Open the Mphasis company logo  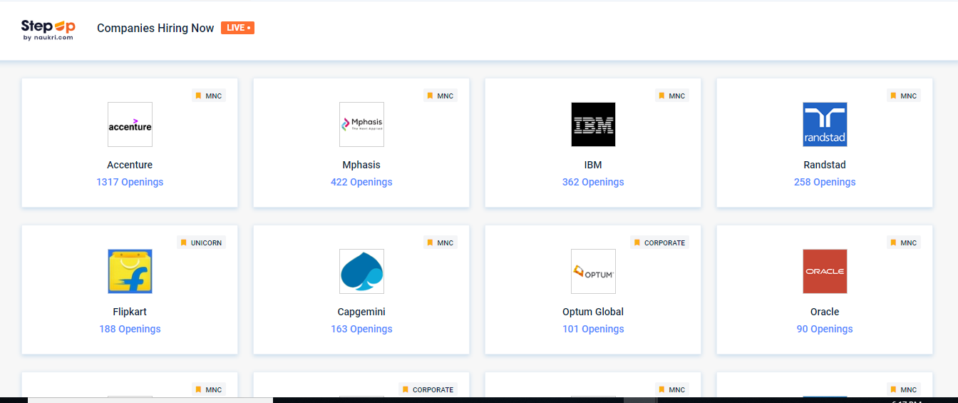coord(361,125)
